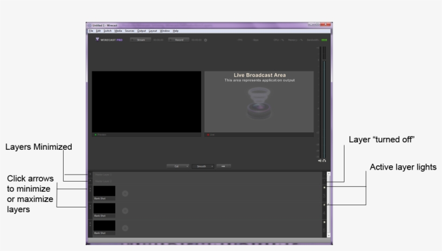This screenshot has width=442, height=251.
Task: Expand minimized Master Layer 1 using its arrow
Action: coord(90,175)
